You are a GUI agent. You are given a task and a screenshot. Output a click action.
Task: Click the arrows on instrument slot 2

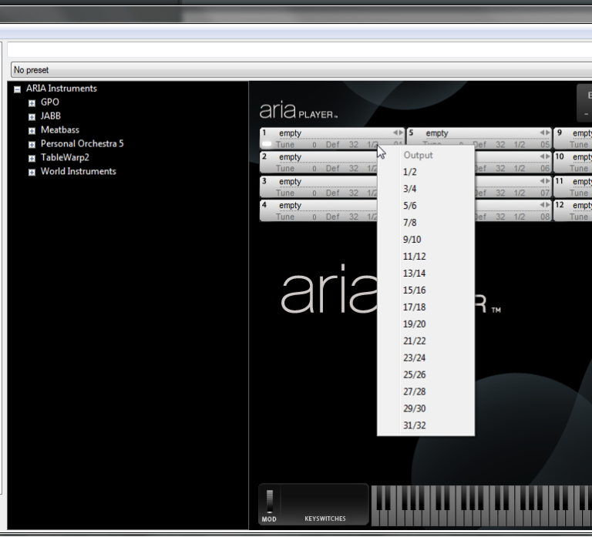tap(398, 156)
